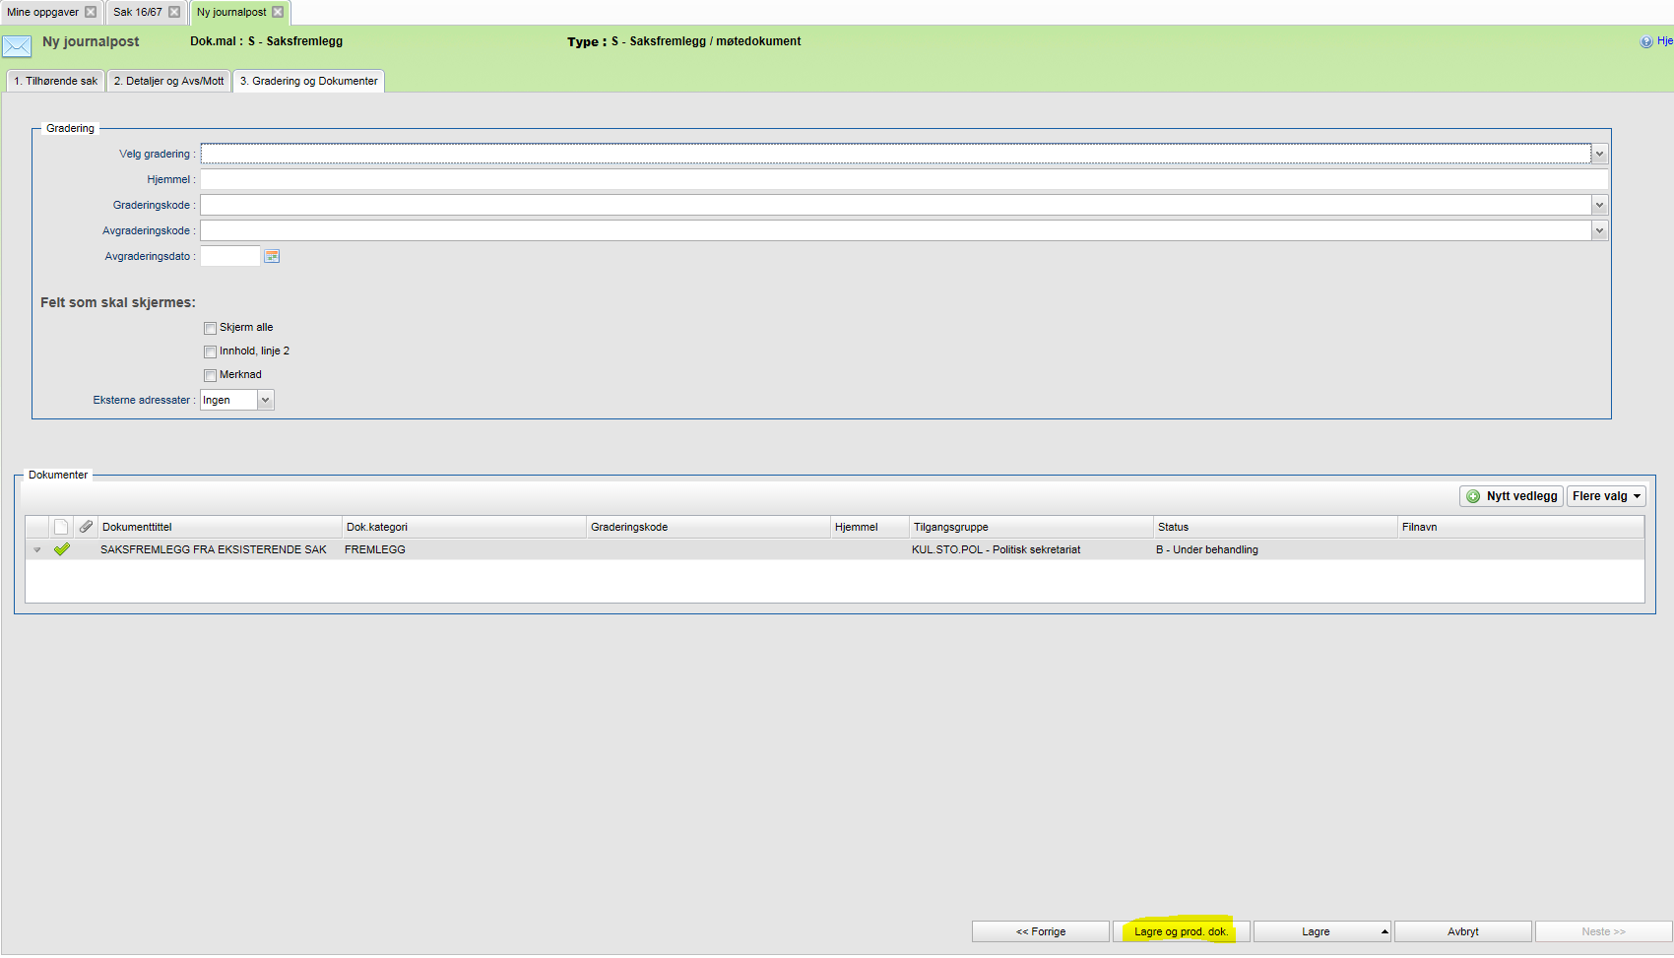Click the Eksterne adressater label
Screen dimensions: 1674x958
142,400
